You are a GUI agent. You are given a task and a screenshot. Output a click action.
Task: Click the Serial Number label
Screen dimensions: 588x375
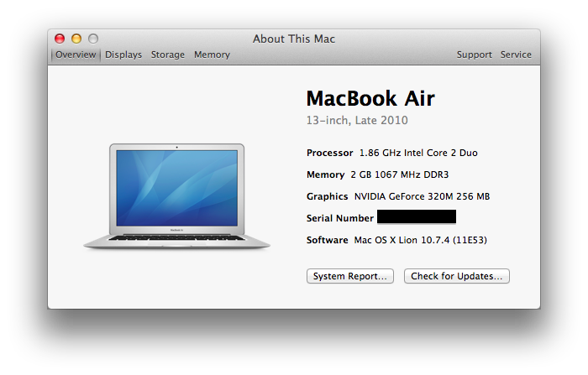[339, 218]
